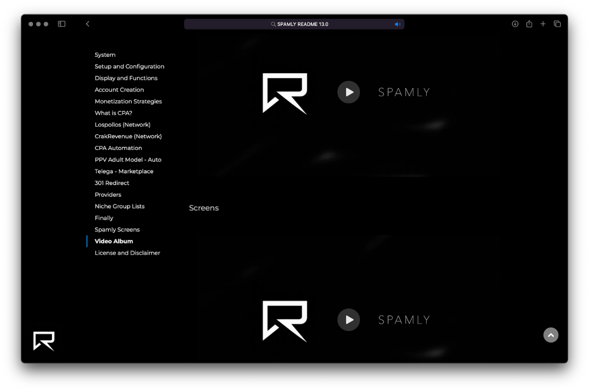
Task: Open CrakRevenue (Network) section
Action: pos(128,136)
